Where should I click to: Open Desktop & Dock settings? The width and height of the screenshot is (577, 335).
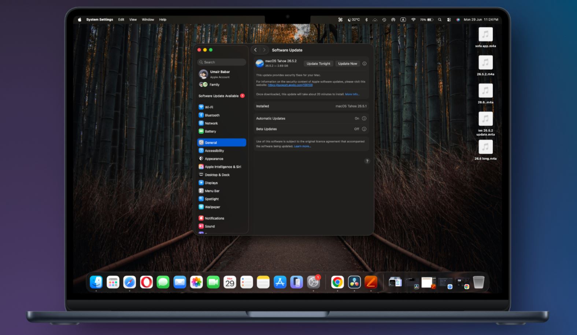click(222, 175)
